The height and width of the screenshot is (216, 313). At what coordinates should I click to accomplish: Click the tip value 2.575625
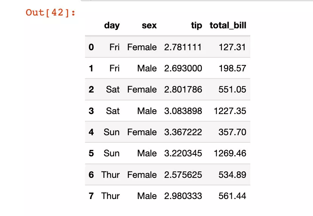click(183, 175)
